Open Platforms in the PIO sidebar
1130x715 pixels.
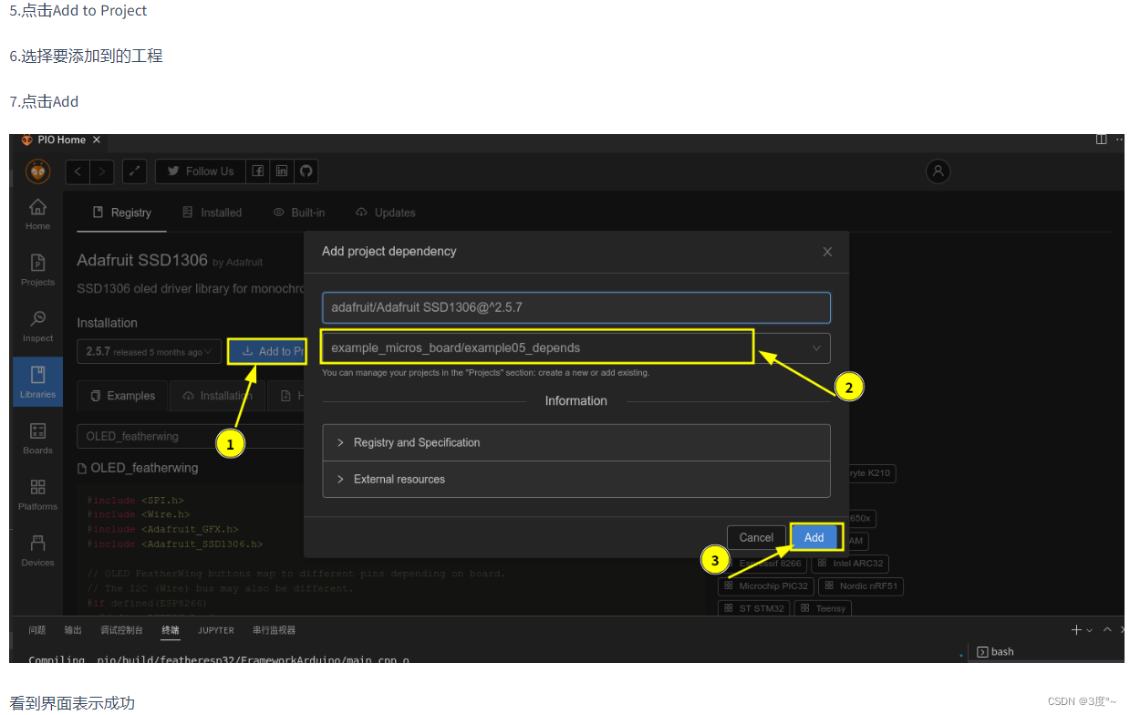(37, 494)
